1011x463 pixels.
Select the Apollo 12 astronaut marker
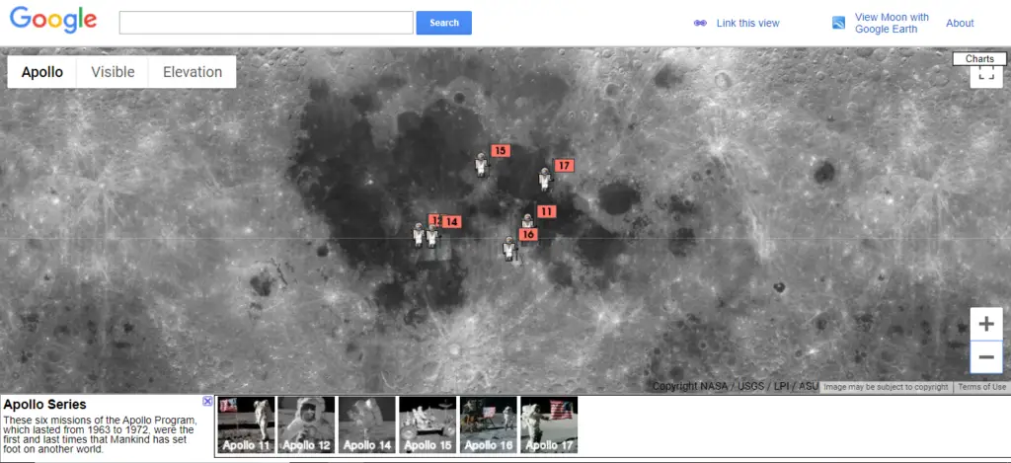(419, 235)
